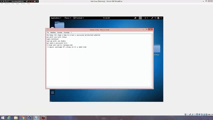Open Internet Explorer from taskbar
The height and width of the screenshot is (120, 213).
(9, 118)
